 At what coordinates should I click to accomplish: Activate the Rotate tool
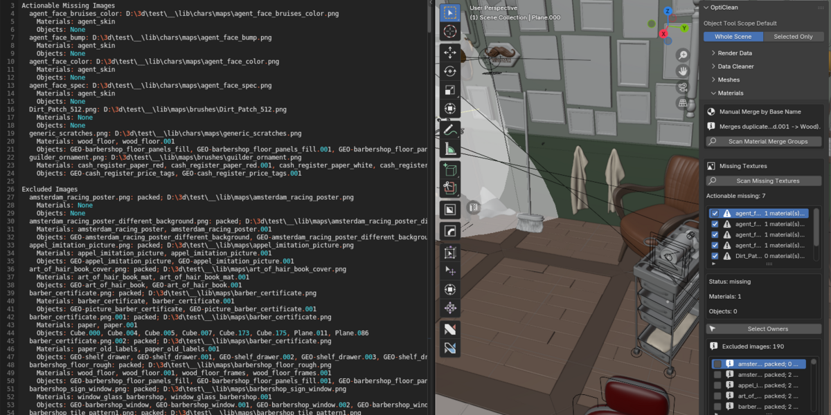450,71
